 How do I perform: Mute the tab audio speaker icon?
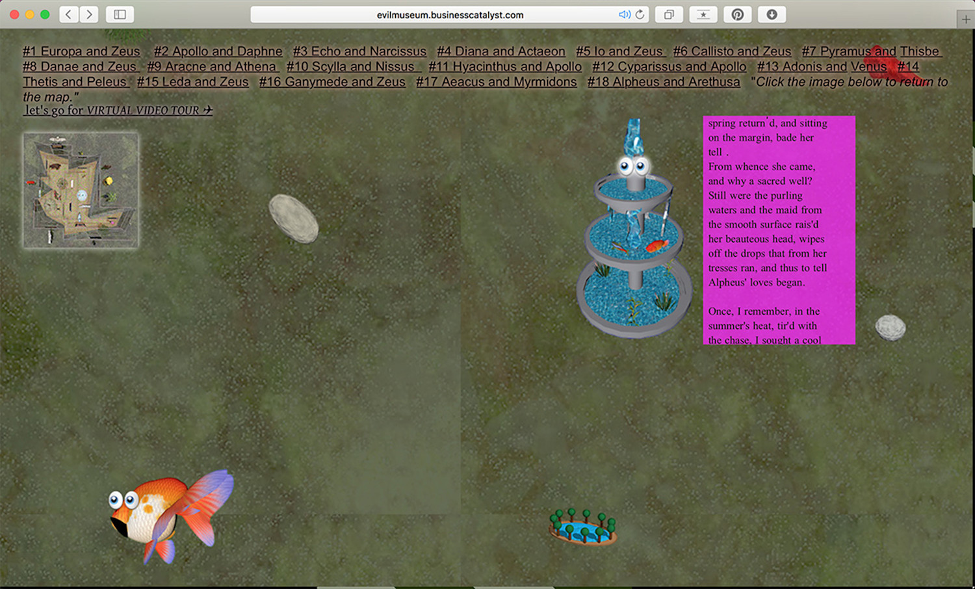624,14
